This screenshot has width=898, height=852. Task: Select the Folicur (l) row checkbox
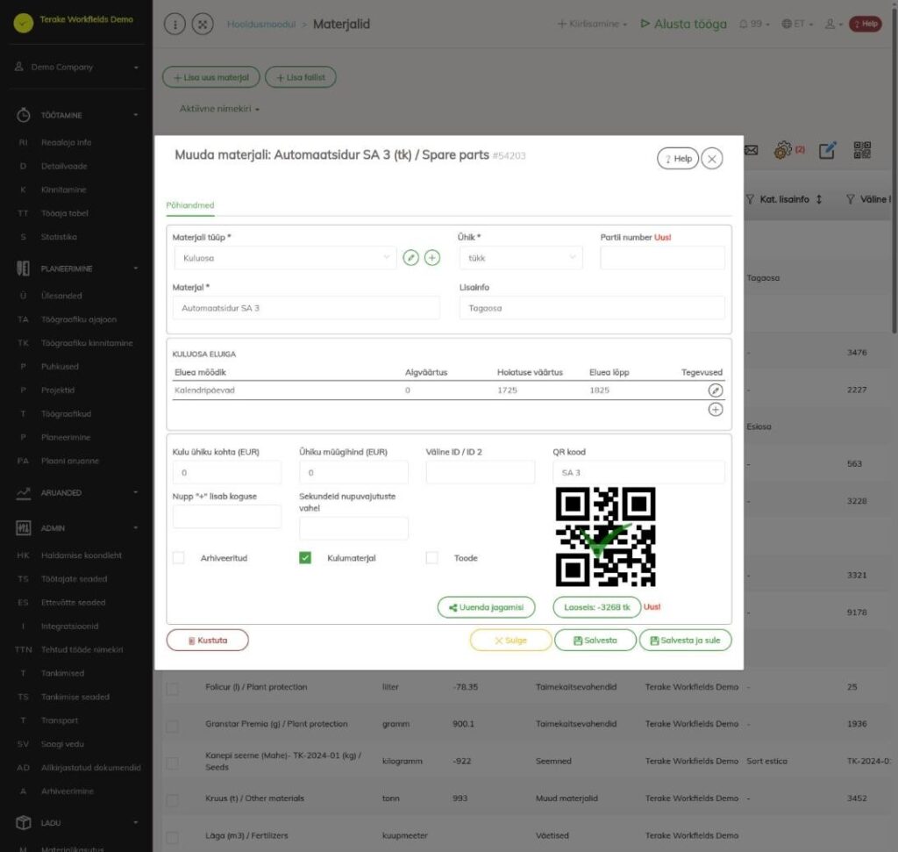point(172,689)
